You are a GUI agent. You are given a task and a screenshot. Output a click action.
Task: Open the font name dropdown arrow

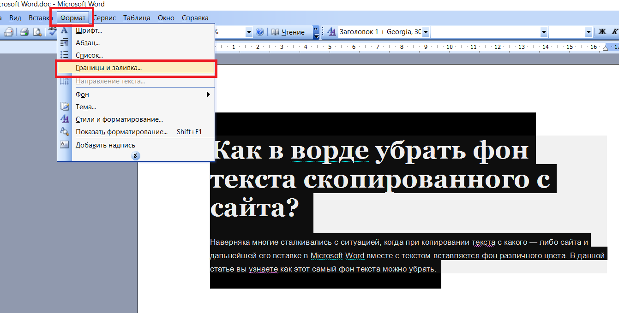tap(544, 32)
